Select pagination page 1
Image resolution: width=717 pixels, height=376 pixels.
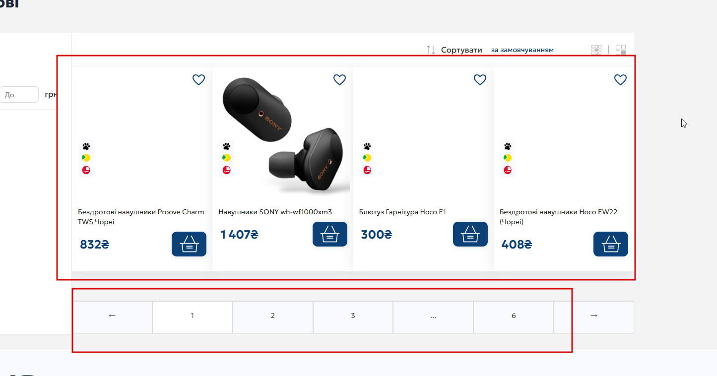[193, 317]
